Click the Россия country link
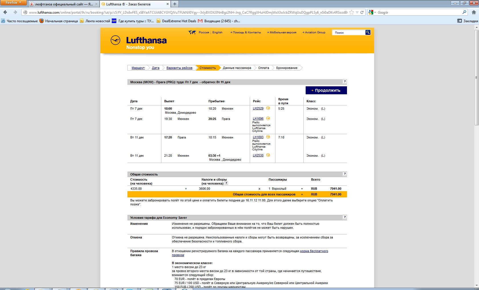This screenshot has height=290, width=479. (204, 32)
